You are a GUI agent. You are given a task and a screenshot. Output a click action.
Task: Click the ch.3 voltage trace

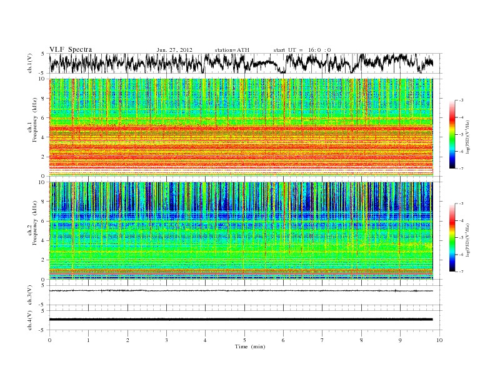[x=241, y=291]
